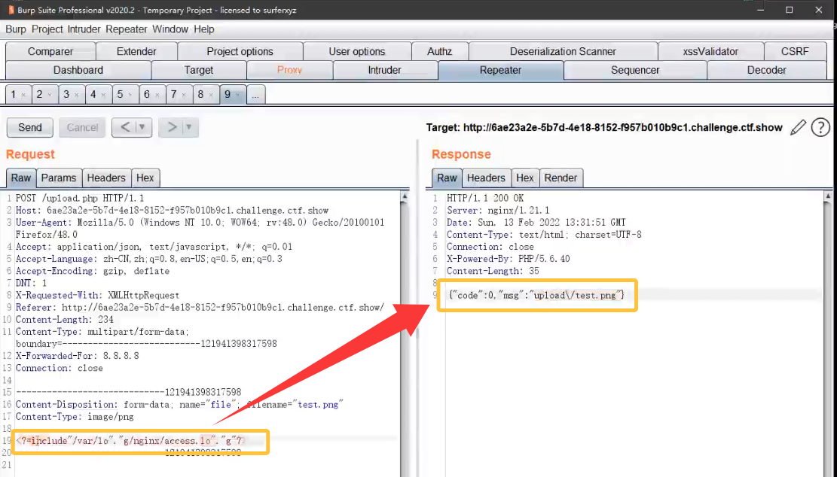Close Repeater tab 8 with its x

(211, 95)
